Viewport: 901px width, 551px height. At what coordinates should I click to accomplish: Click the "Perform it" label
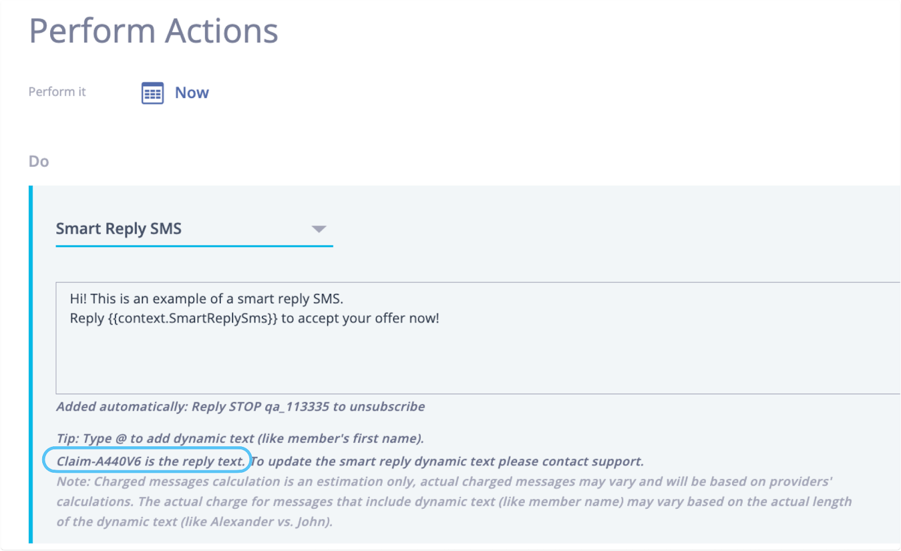[x=57, y=92]
